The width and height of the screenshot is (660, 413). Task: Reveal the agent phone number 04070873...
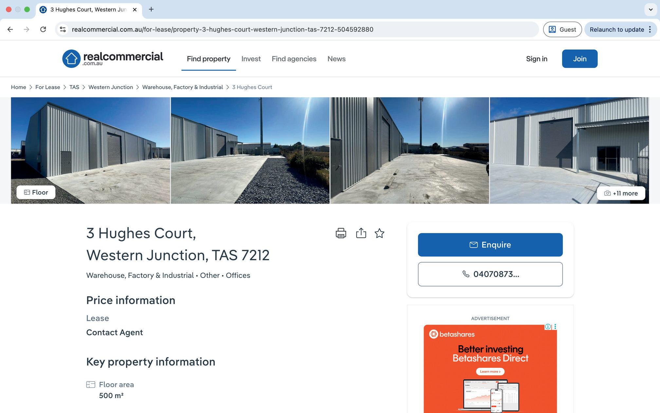pyautogui.click(x=490, y=274)
